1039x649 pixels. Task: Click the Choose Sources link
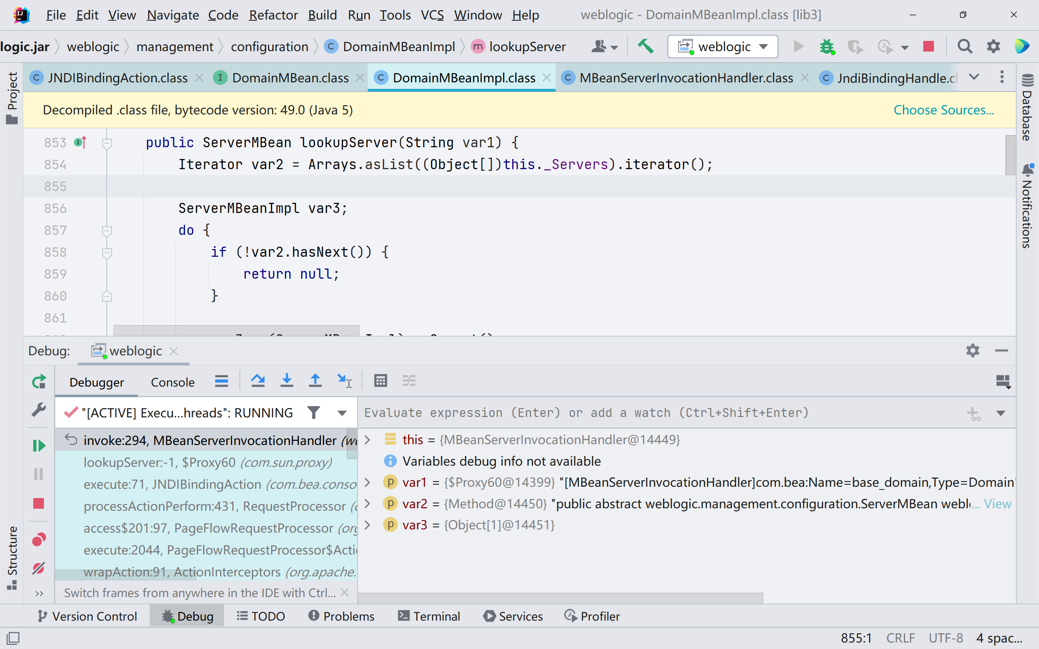coord(944,110)
